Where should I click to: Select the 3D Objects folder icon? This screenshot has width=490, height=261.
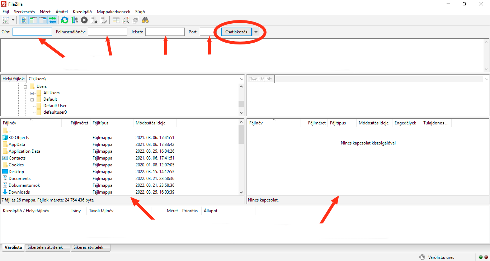click(x=5, y=138)
